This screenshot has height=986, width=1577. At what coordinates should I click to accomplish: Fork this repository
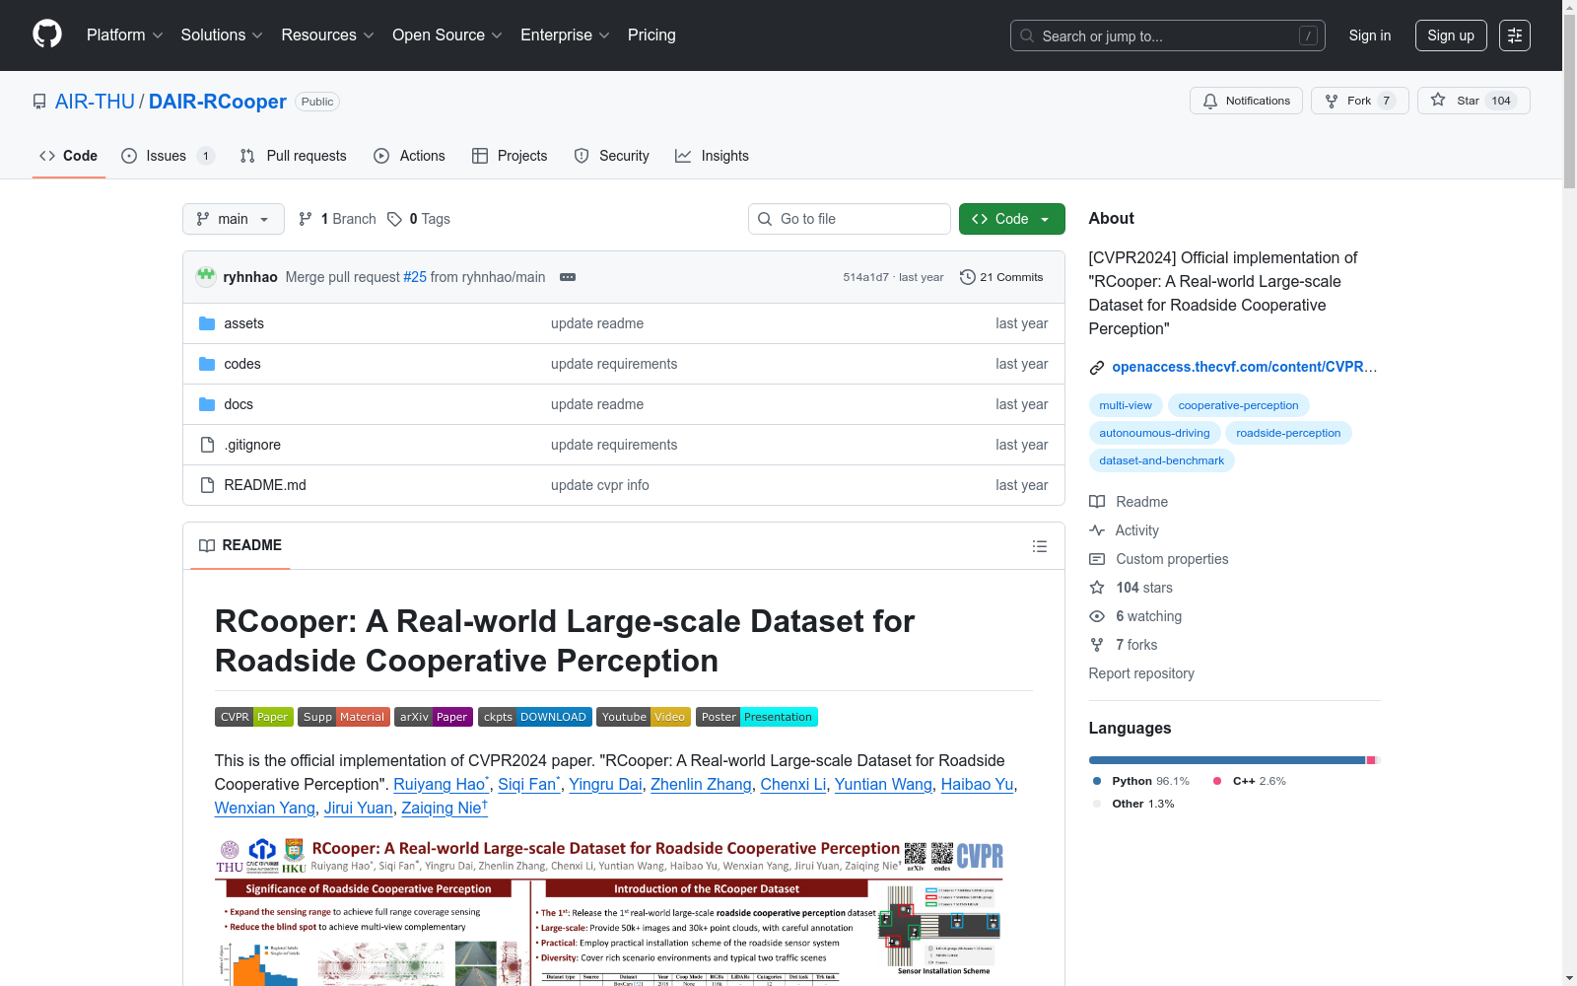[1360, 101]
